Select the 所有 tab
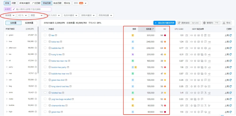Viewport: 236px width, 116px height. [x=7, y=3]
